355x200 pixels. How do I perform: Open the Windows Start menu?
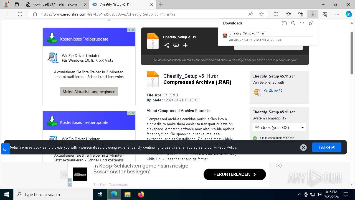pos(7,194)
